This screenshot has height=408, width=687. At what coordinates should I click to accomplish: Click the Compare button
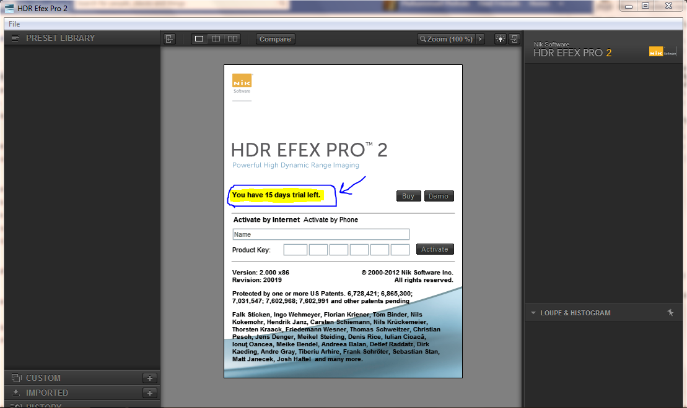click(x=275, y=39)
